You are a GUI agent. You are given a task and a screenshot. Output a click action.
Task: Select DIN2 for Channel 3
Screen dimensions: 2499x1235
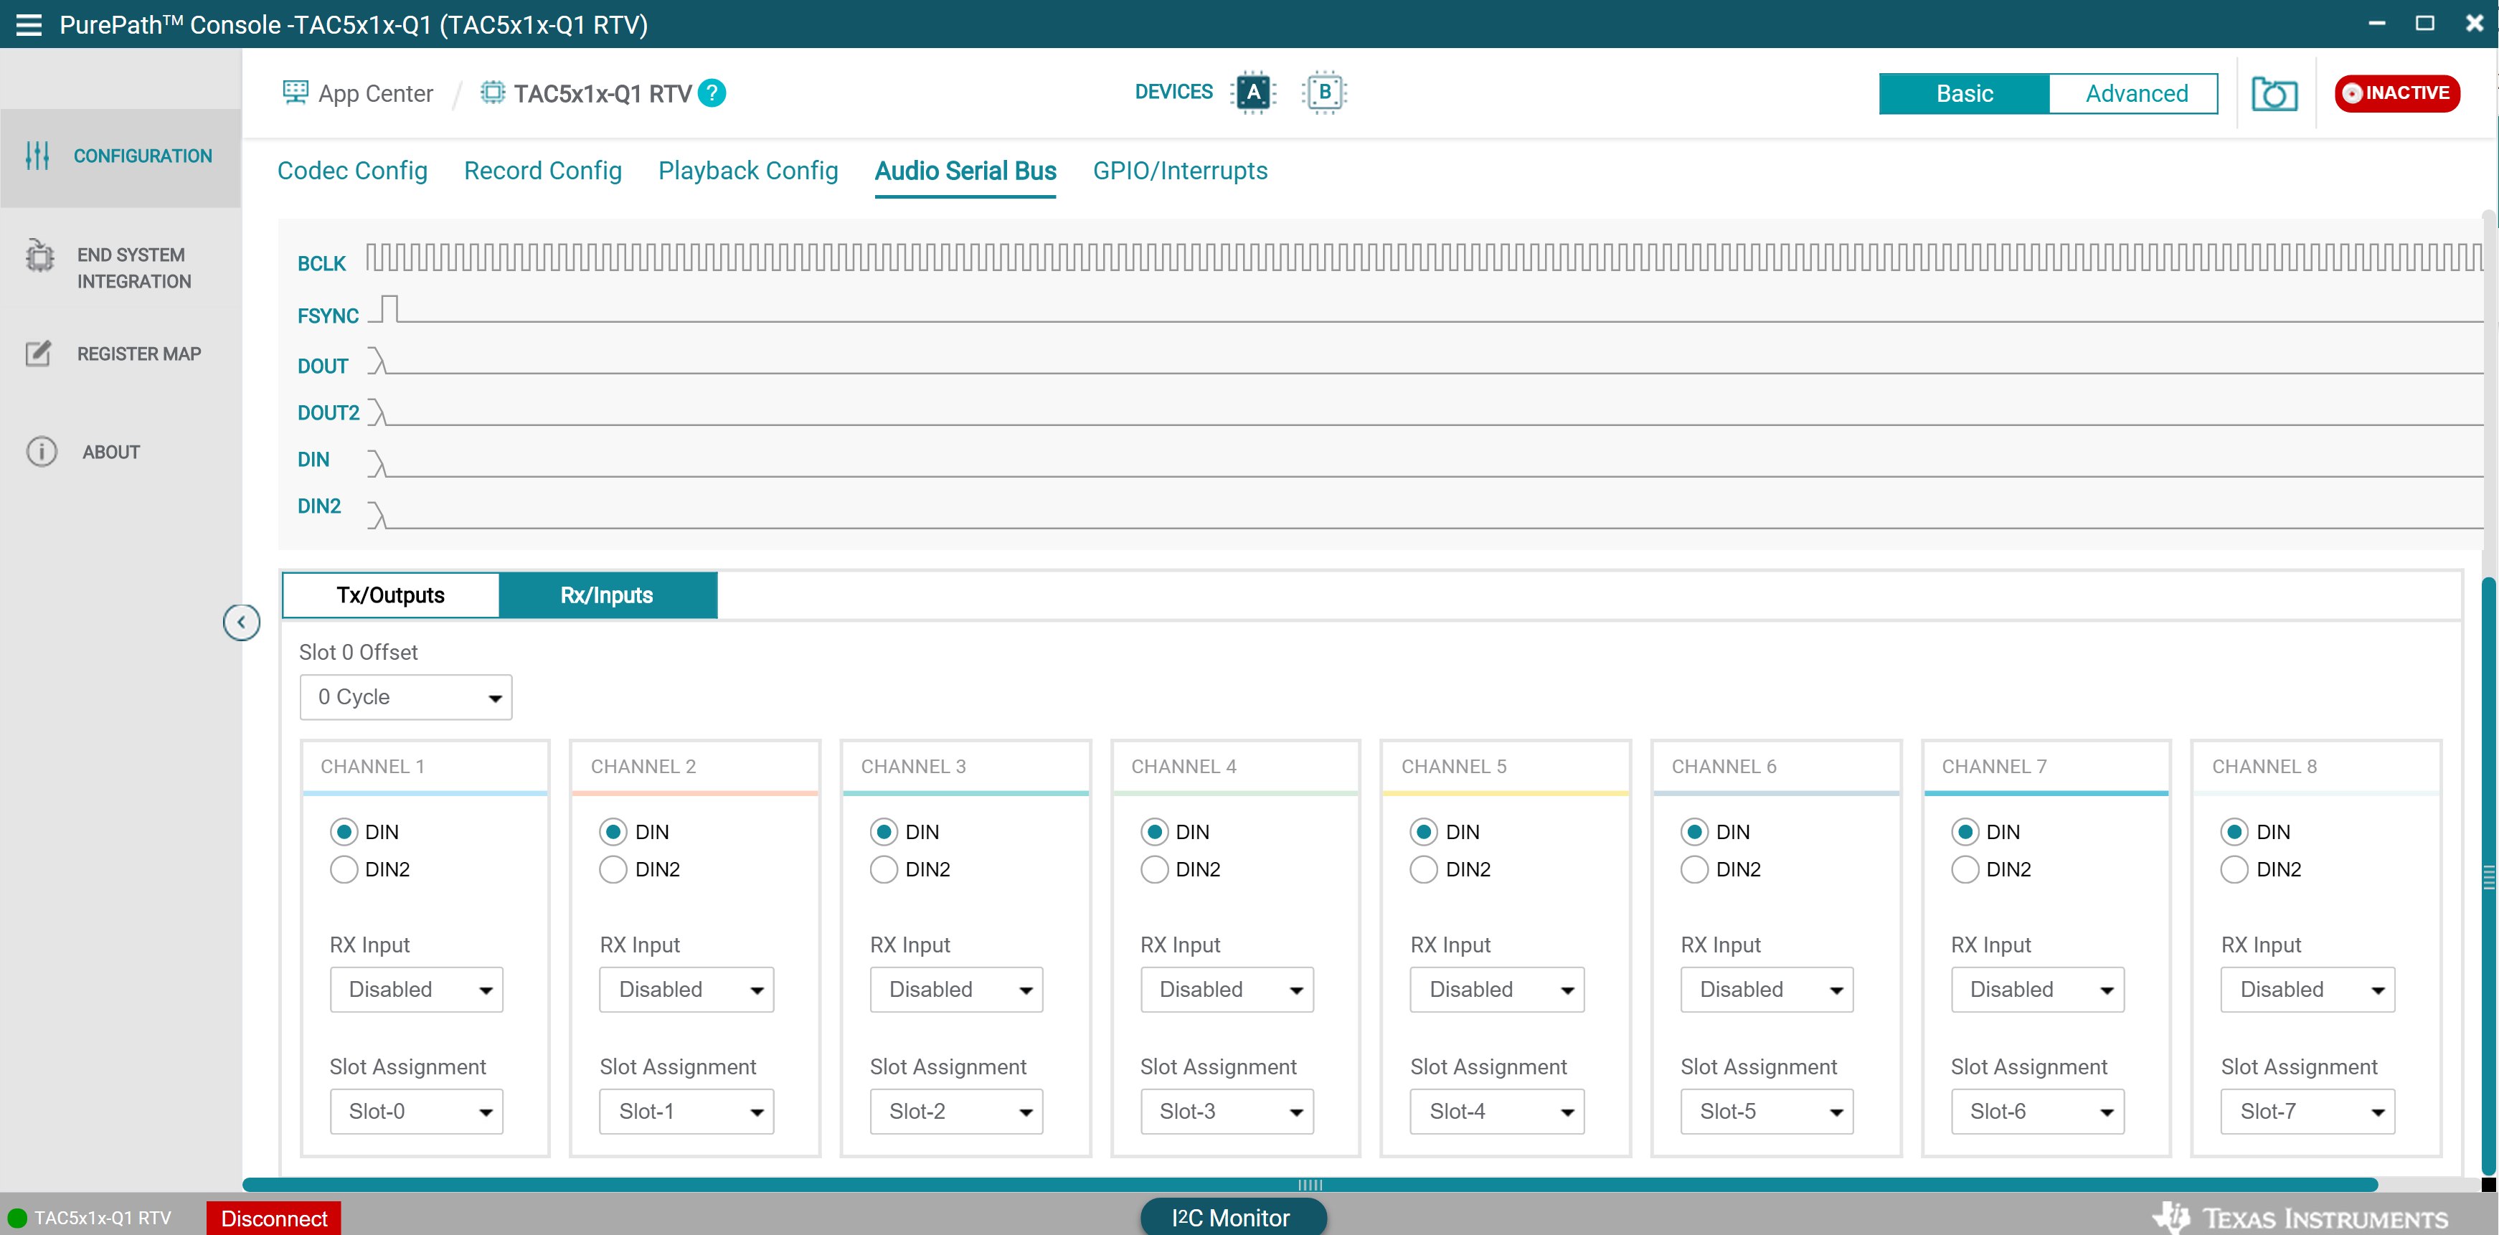pyautogui.click(x=884, y=870)
